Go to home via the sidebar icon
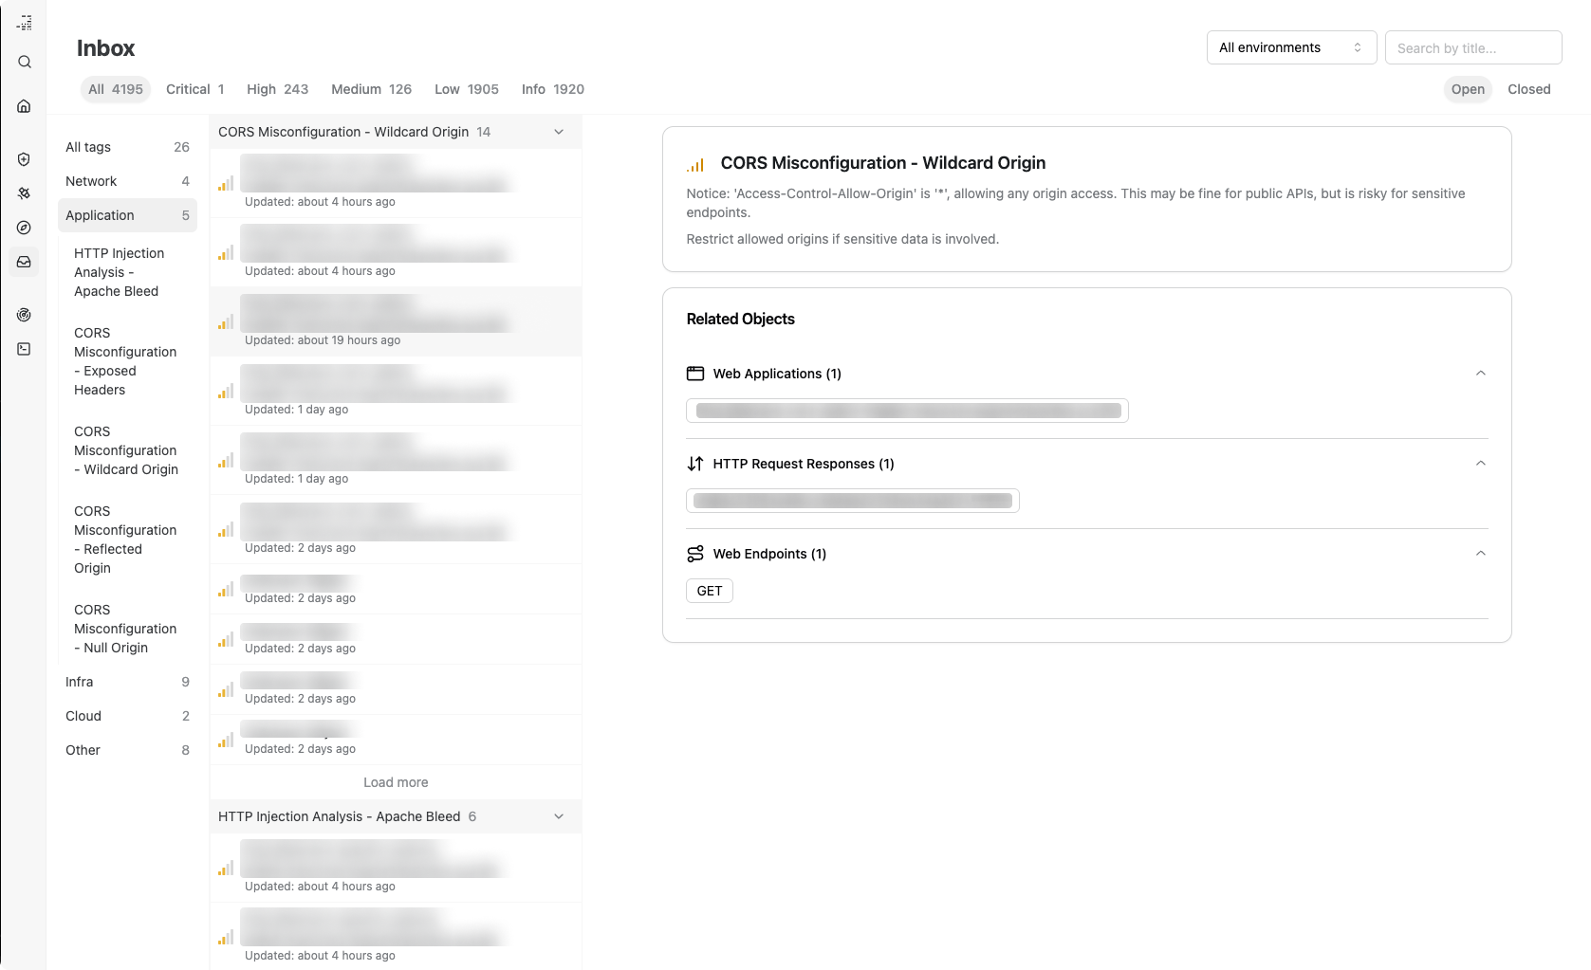 click(x=25, y=106)
